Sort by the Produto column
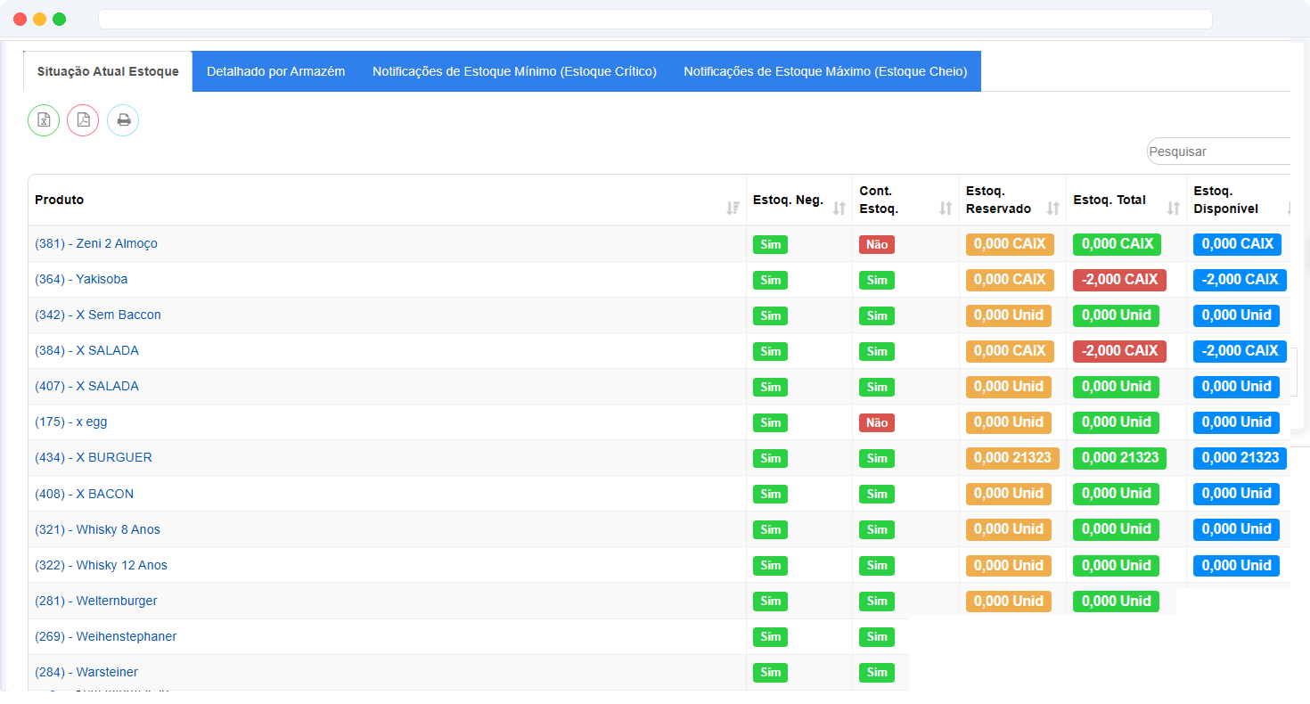Image resolution: width=1310 pixels, height=704 pixels. pos(733,208)
